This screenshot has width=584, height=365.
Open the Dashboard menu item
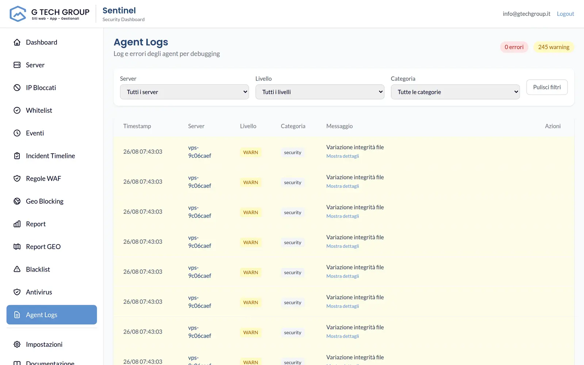tap(52, 42)
